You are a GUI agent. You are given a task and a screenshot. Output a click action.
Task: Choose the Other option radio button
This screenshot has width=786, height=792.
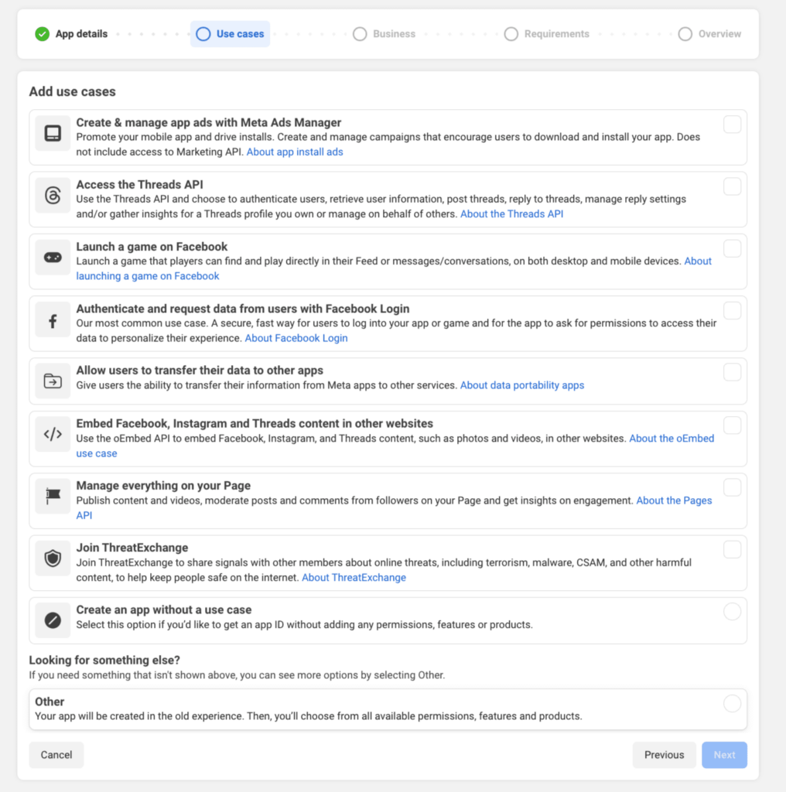(732, 703)
